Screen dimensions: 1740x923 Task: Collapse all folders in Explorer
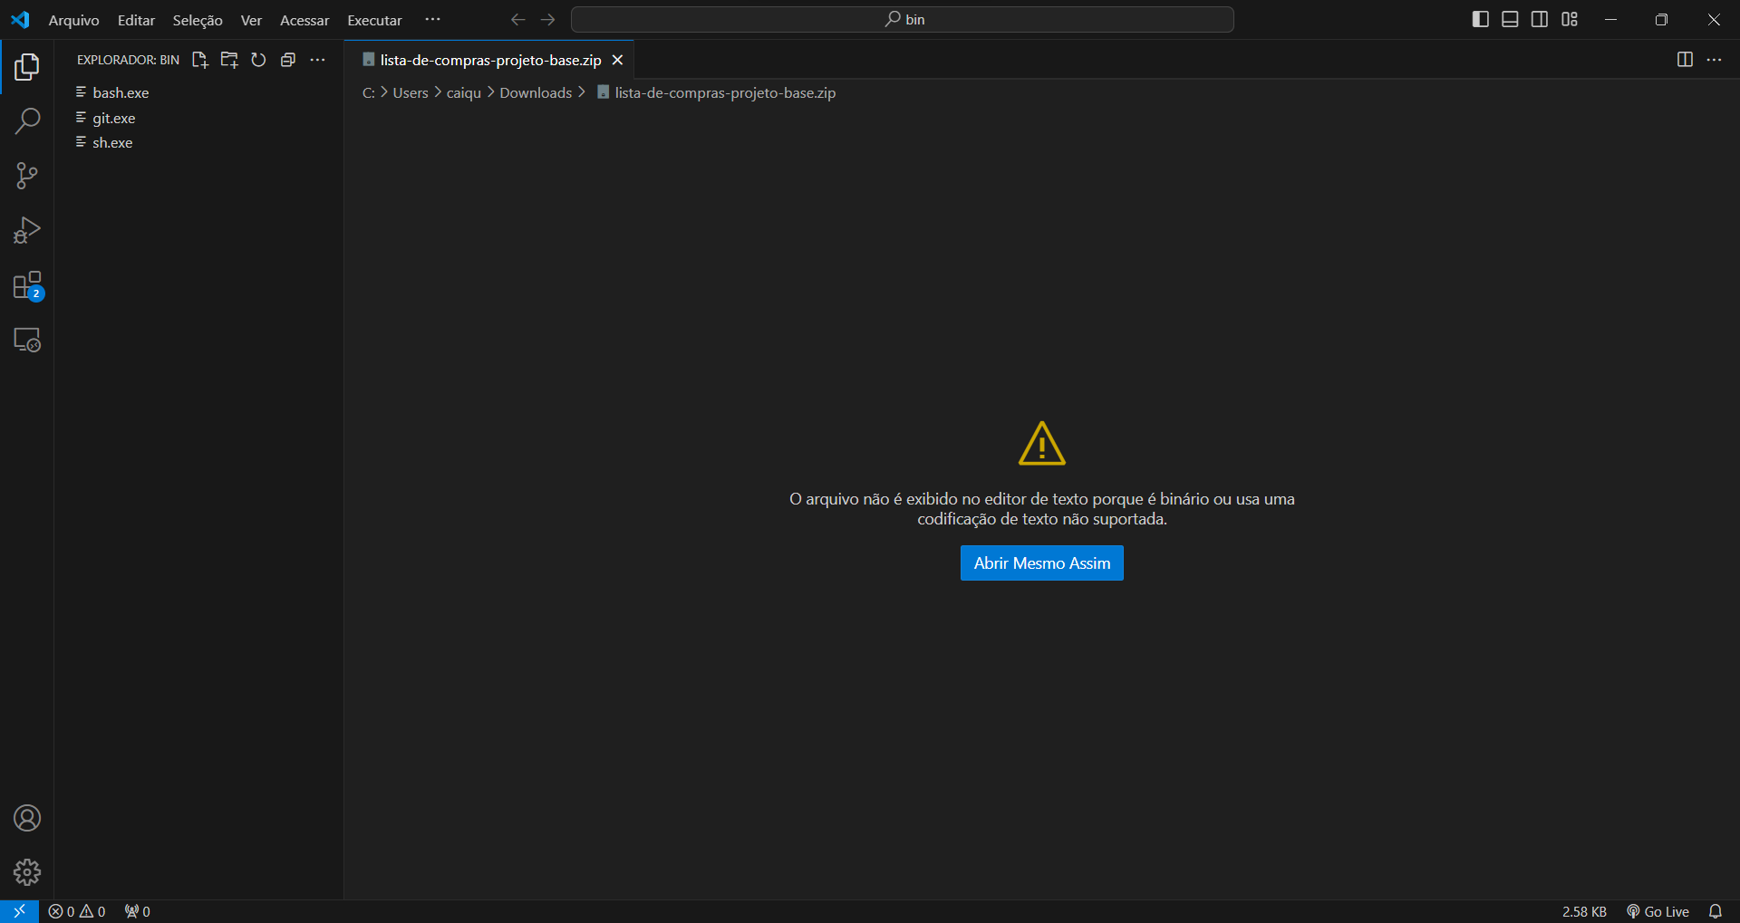288,60
